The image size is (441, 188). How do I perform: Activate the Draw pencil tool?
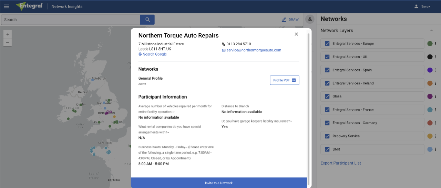(284, 20)
